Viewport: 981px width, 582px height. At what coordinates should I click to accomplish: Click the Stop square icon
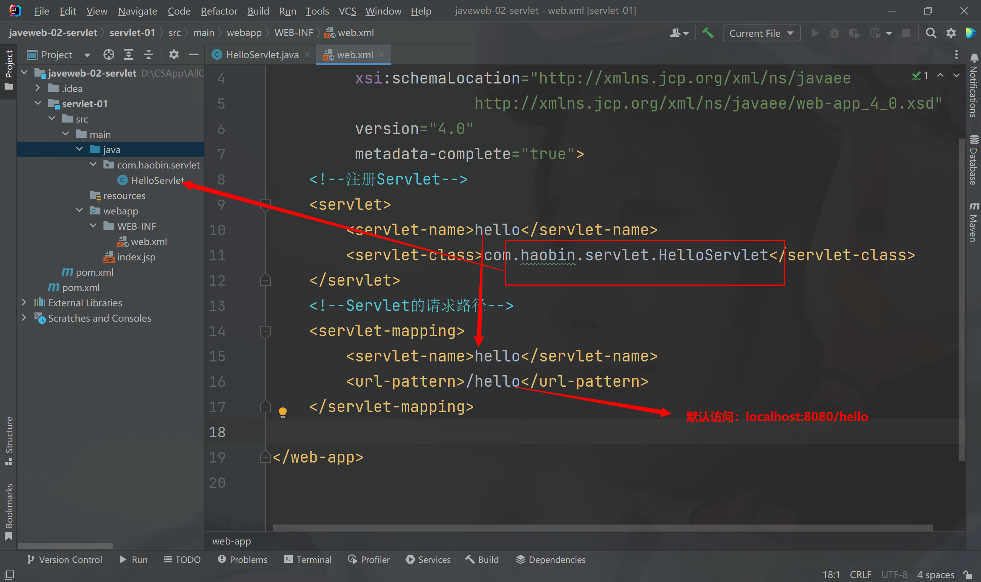click(x=906, y=33)
